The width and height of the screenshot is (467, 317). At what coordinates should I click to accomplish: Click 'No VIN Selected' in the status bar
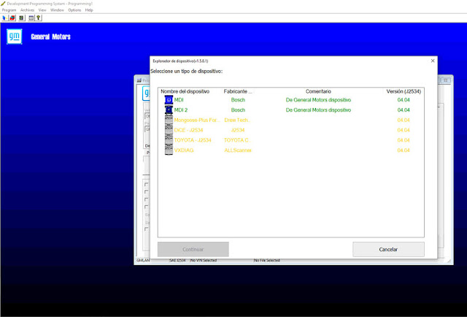pyautogui.click(x=204, y=261)
